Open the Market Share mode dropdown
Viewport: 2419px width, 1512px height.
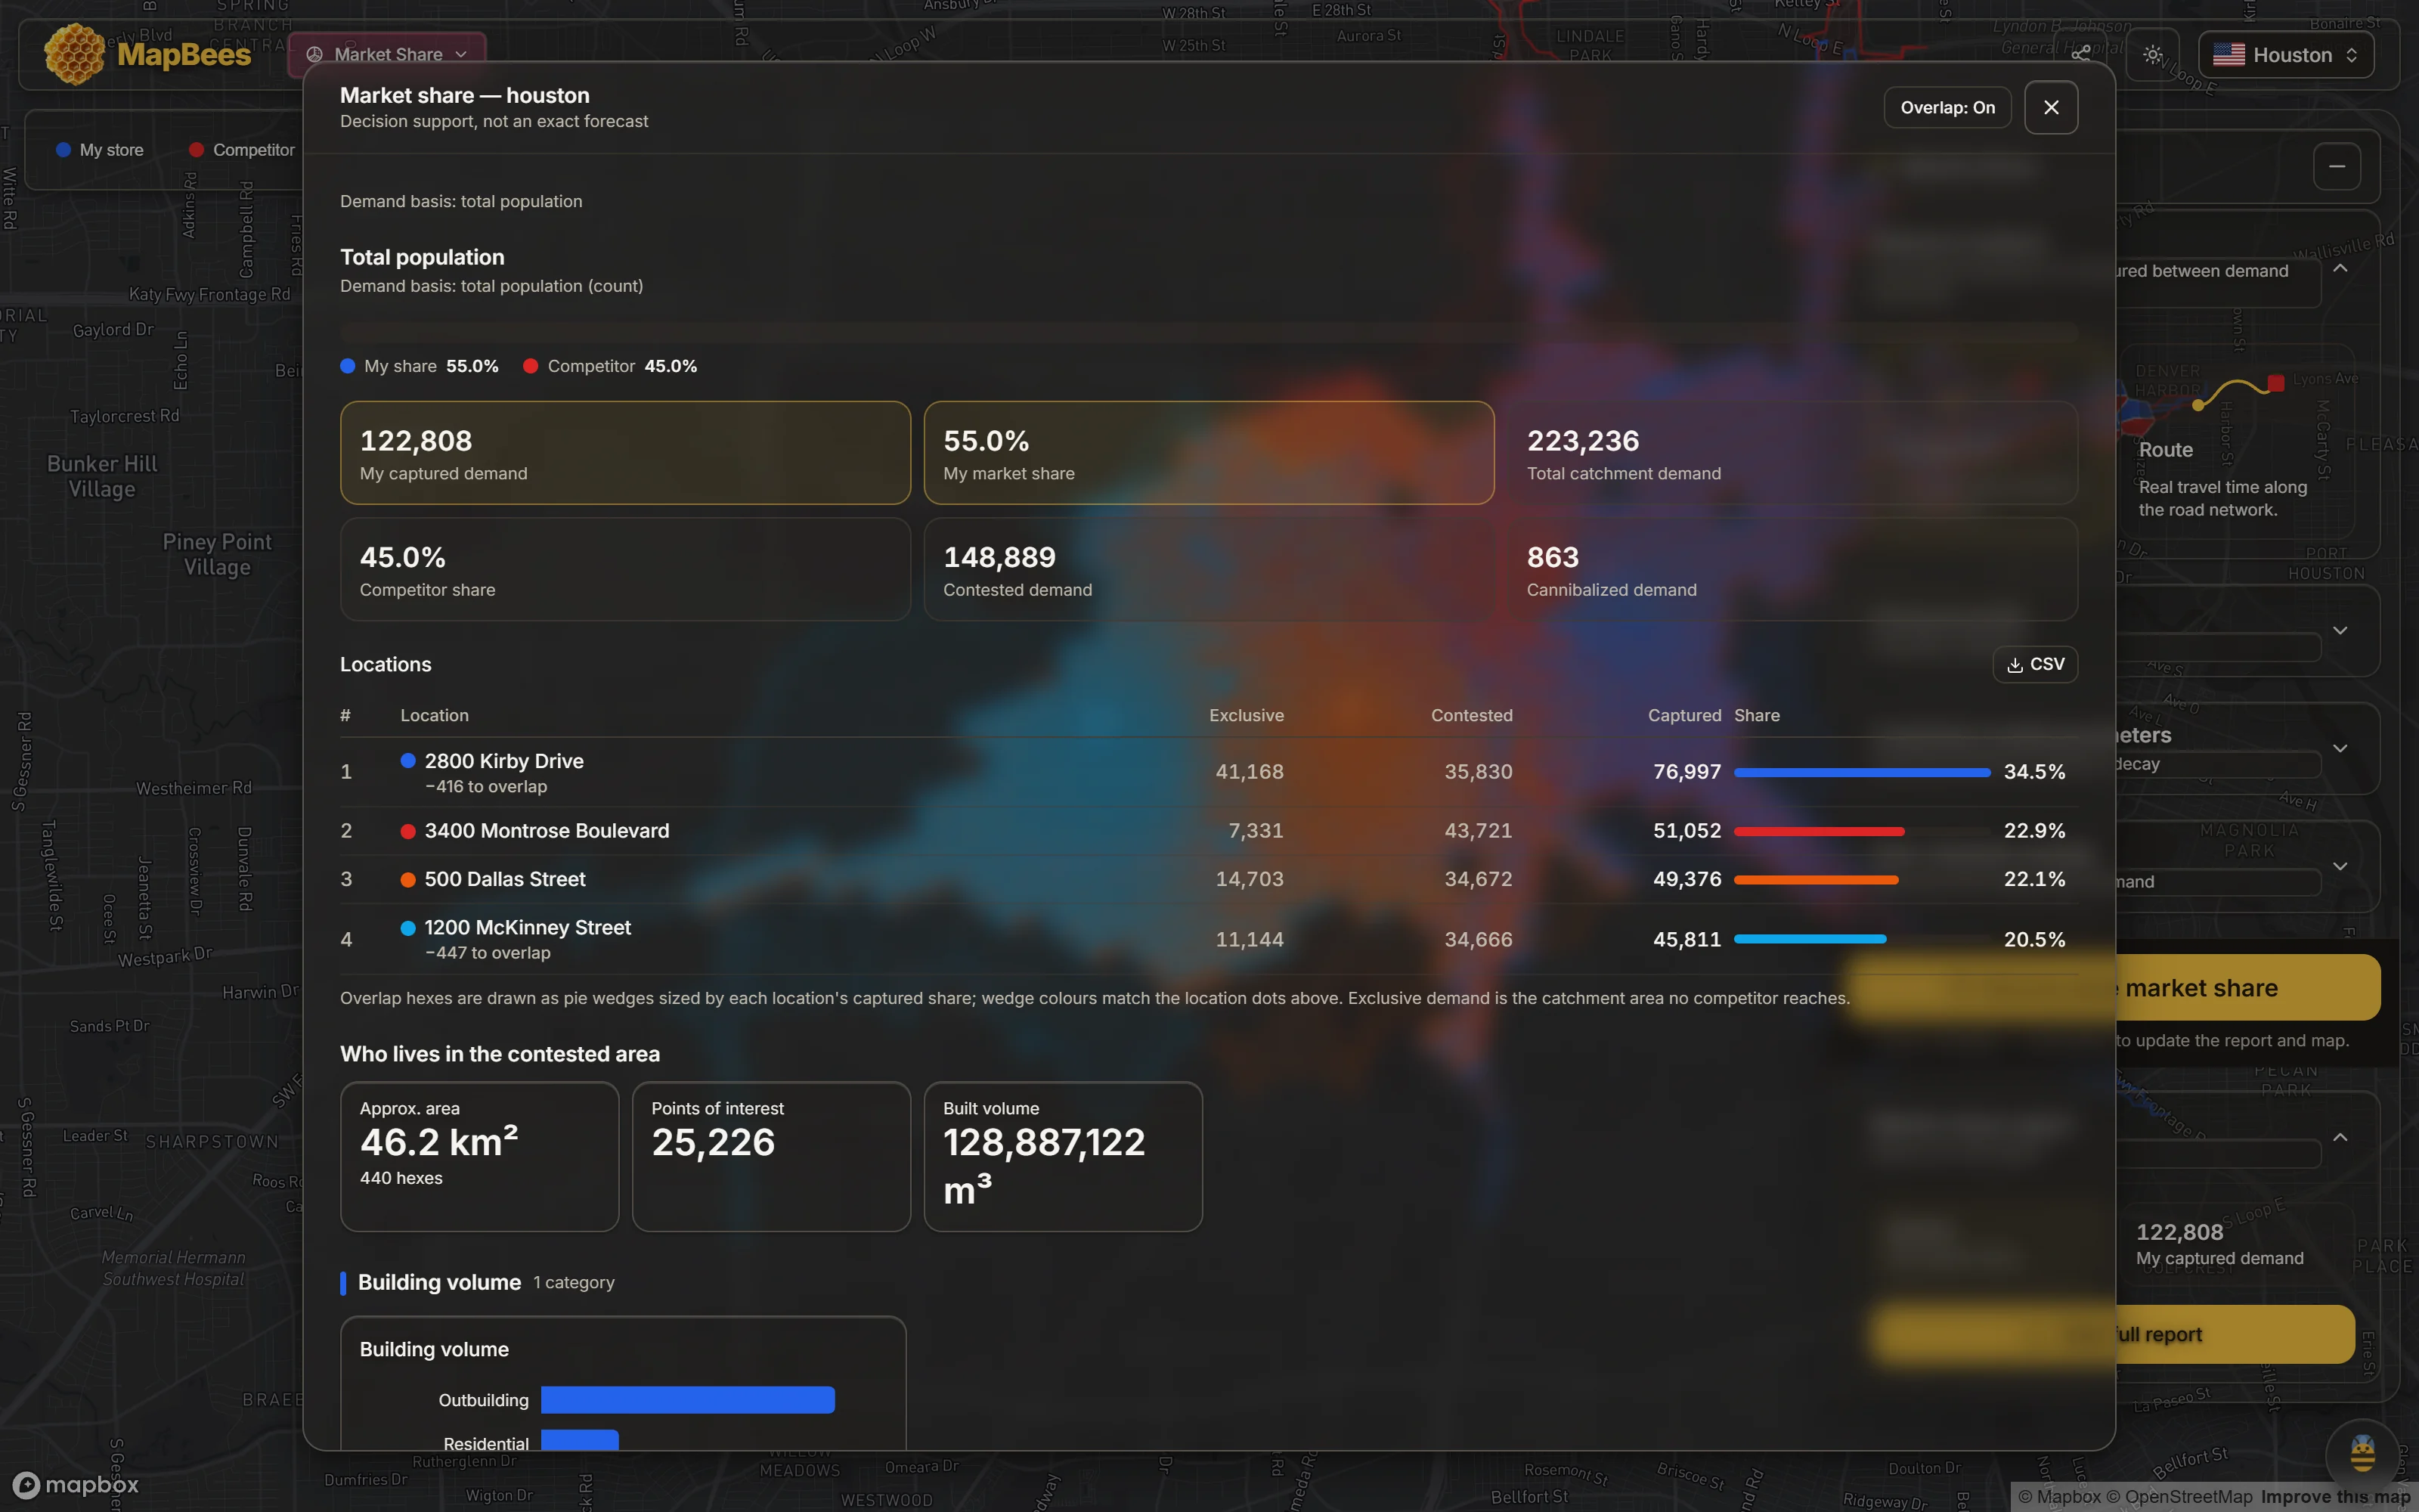point(387,54)
